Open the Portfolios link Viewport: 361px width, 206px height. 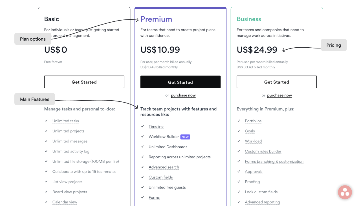point(253,121)
